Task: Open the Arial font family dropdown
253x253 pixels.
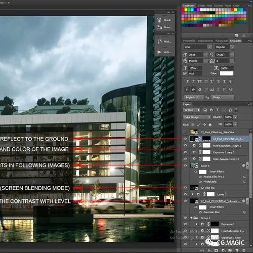Action: click(198, 47)
